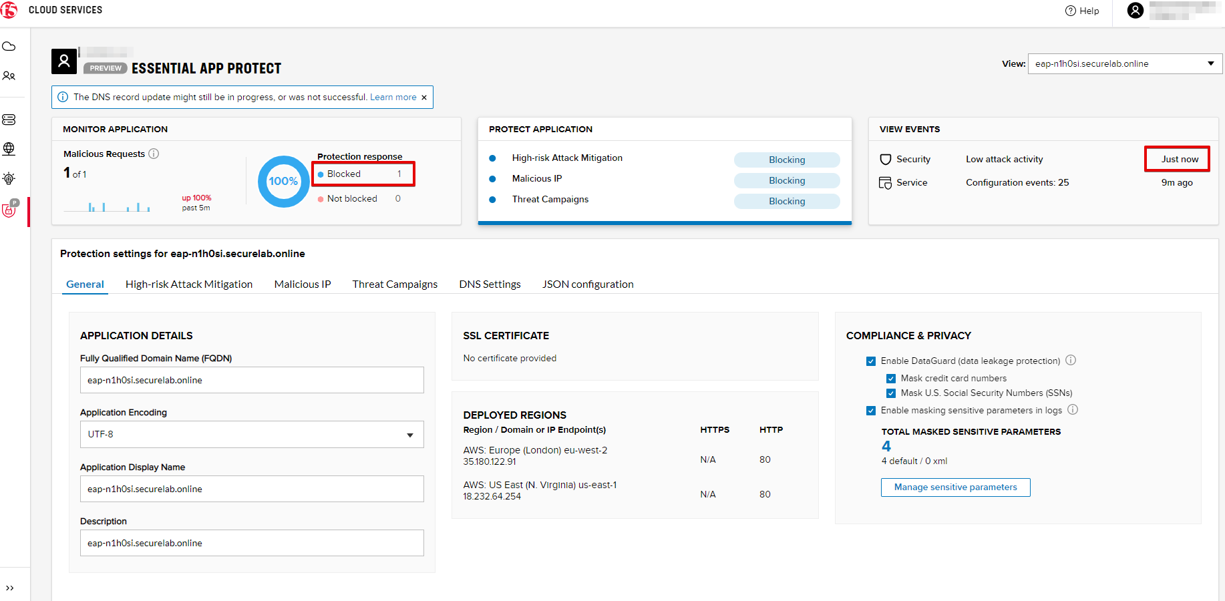This screenshot has width=1225, height=601.
Task: Click Blocking badge for Threat Campaigns
Action: pos(787,201)
